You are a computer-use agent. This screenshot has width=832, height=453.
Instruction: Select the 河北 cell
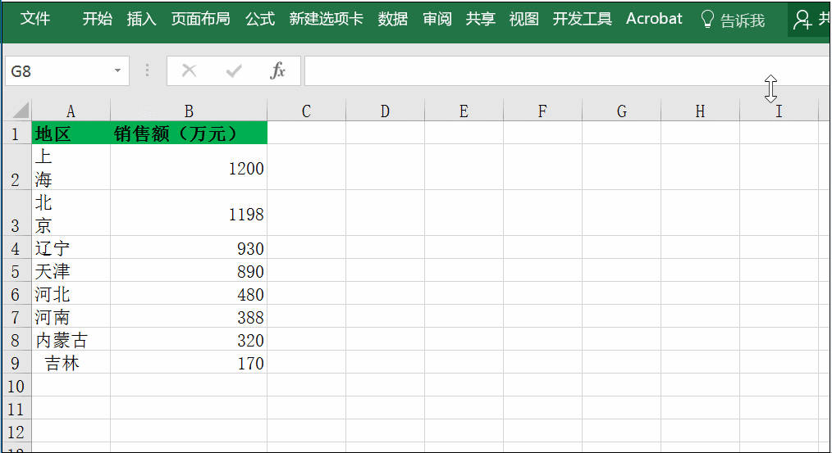71,293
